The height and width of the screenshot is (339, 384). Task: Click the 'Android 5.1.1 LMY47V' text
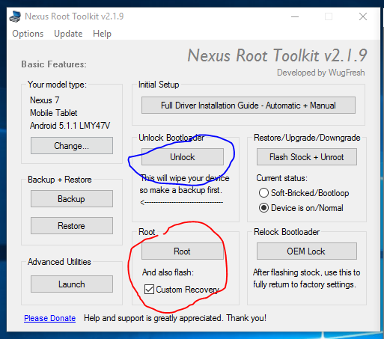(70, 125)
